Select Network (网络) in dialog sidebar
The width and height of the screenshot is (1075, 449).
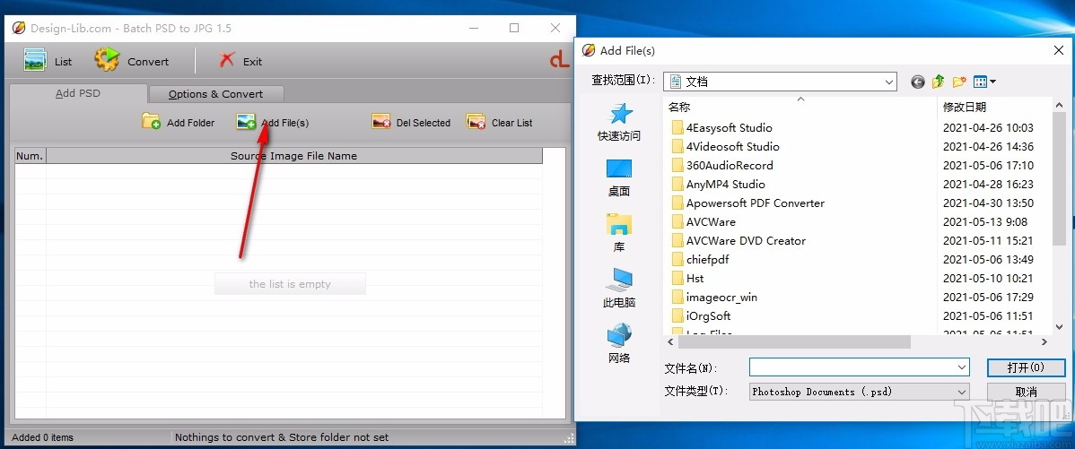tap(619, 343)
